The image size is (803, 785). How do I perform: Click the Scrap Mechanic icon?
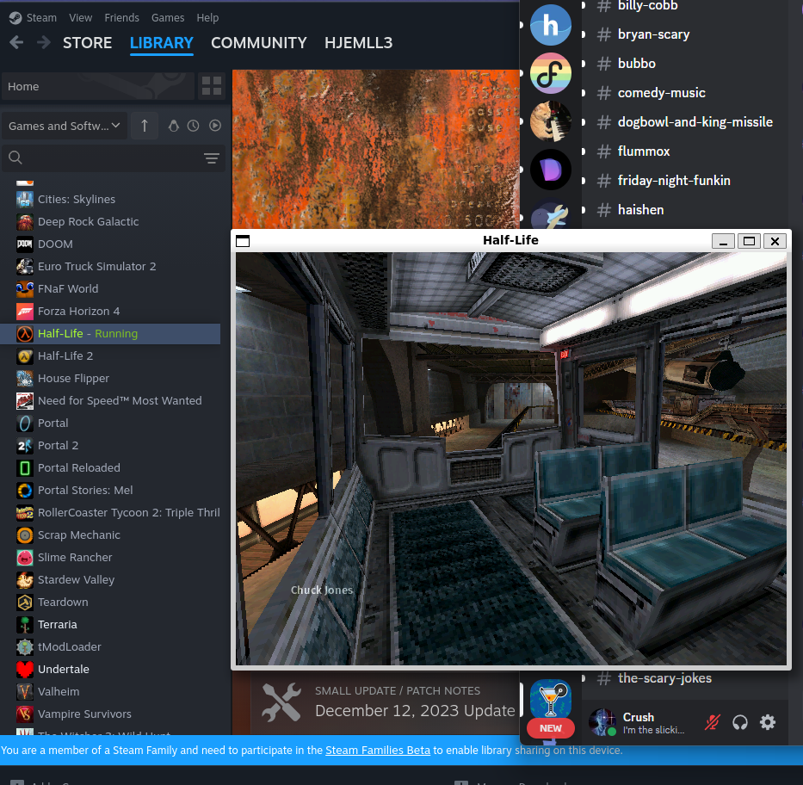tap(25, 535)
